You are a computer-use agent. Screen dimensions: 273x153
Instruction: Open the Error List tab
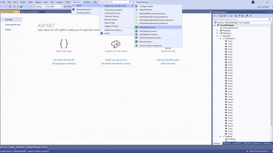[x=4, y=147]
